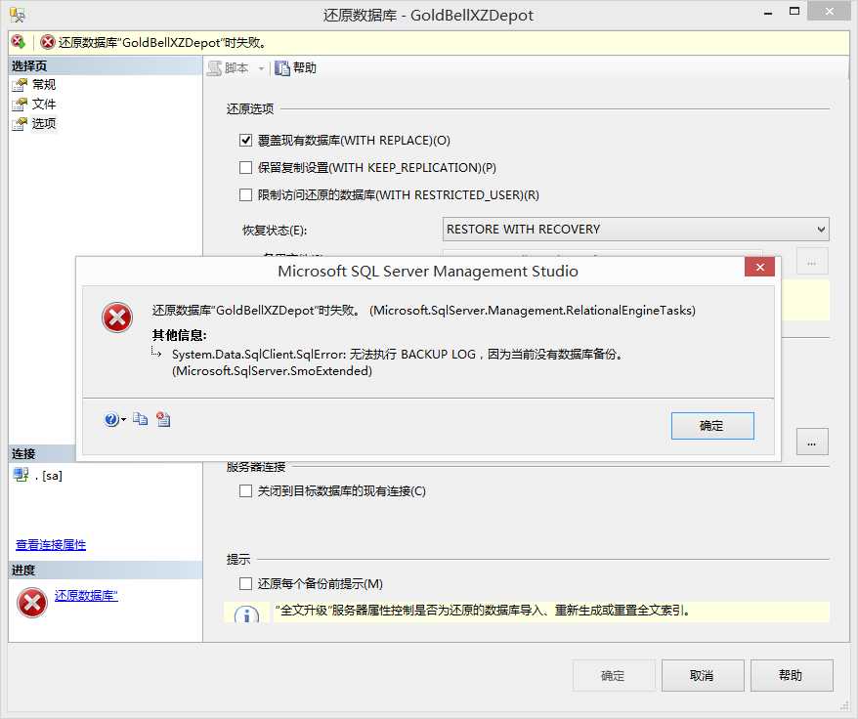Click the 还原数据库失败 banner message
The width and height of the screenshot is (858, 719).
click(162, 43)
